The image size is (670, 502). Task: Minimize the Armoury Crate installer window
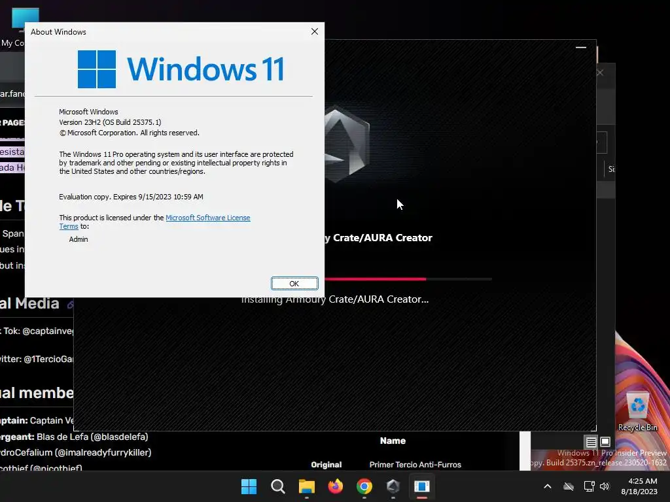pyautogui.click(x=581, y=47)
